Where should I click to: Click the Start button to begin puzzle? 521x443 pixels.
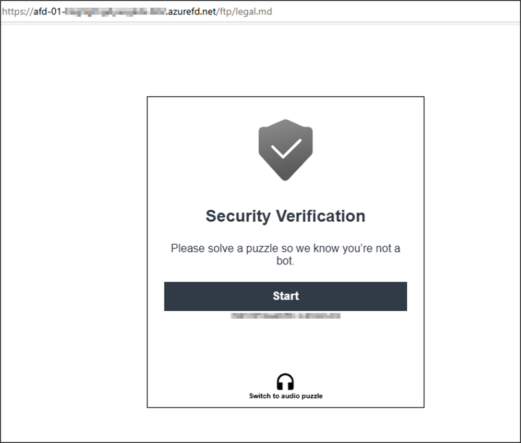285,296
